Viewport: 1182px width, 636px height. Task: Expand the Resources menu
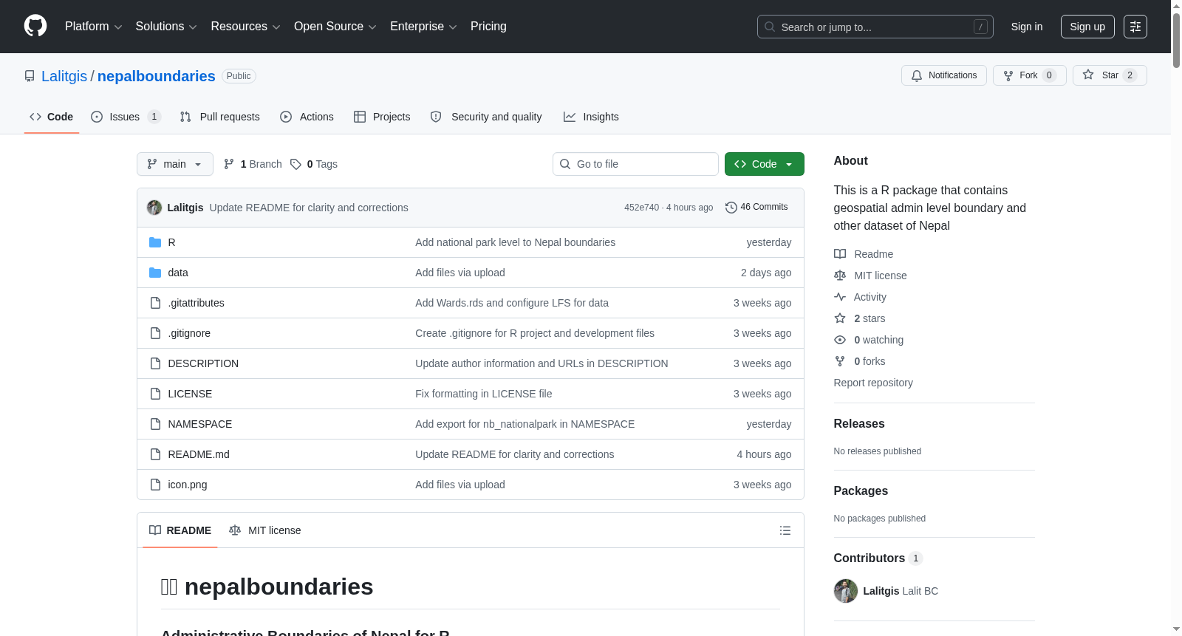click(x=245, y=27)
